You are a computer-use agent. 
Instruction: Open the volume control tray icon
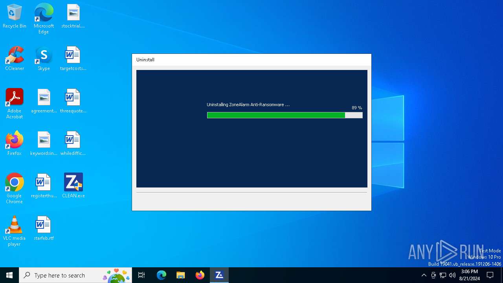click(x=452, y=275)
